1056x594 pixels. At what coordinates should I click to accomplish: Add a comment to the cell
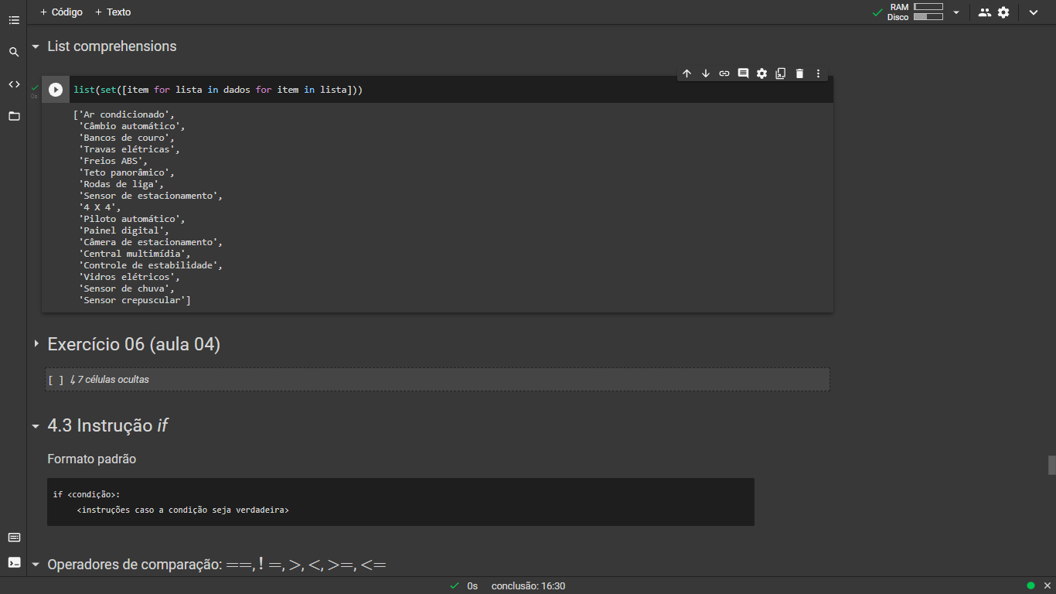click(x=743, y=73)
